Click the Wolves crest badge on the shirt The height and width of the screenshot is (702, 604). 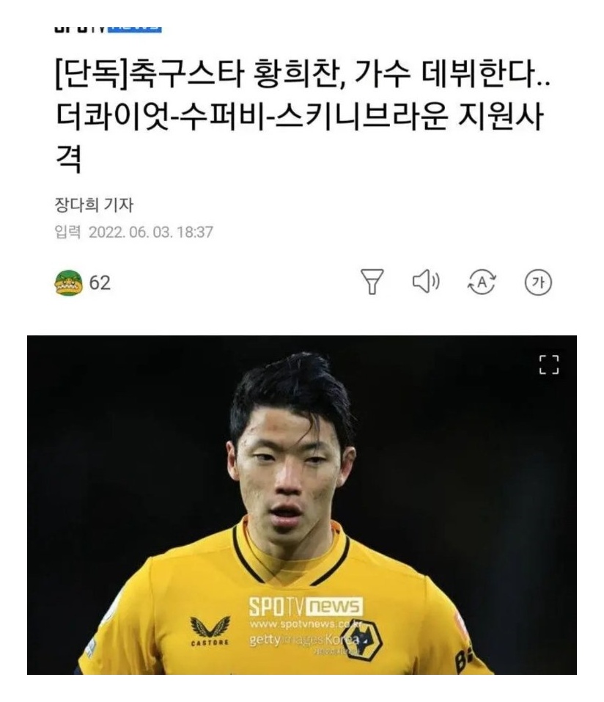coord(361,640)
